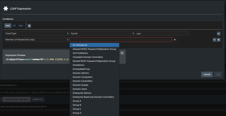Switch the condition operator to Not
Image resolution: width=226 pixels, height=116 pixels.
click(21, 26)
